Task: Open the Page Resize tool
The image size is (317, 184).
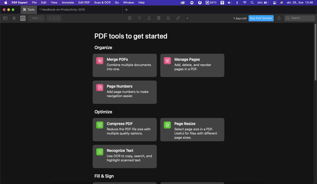Action: (192, 129)
